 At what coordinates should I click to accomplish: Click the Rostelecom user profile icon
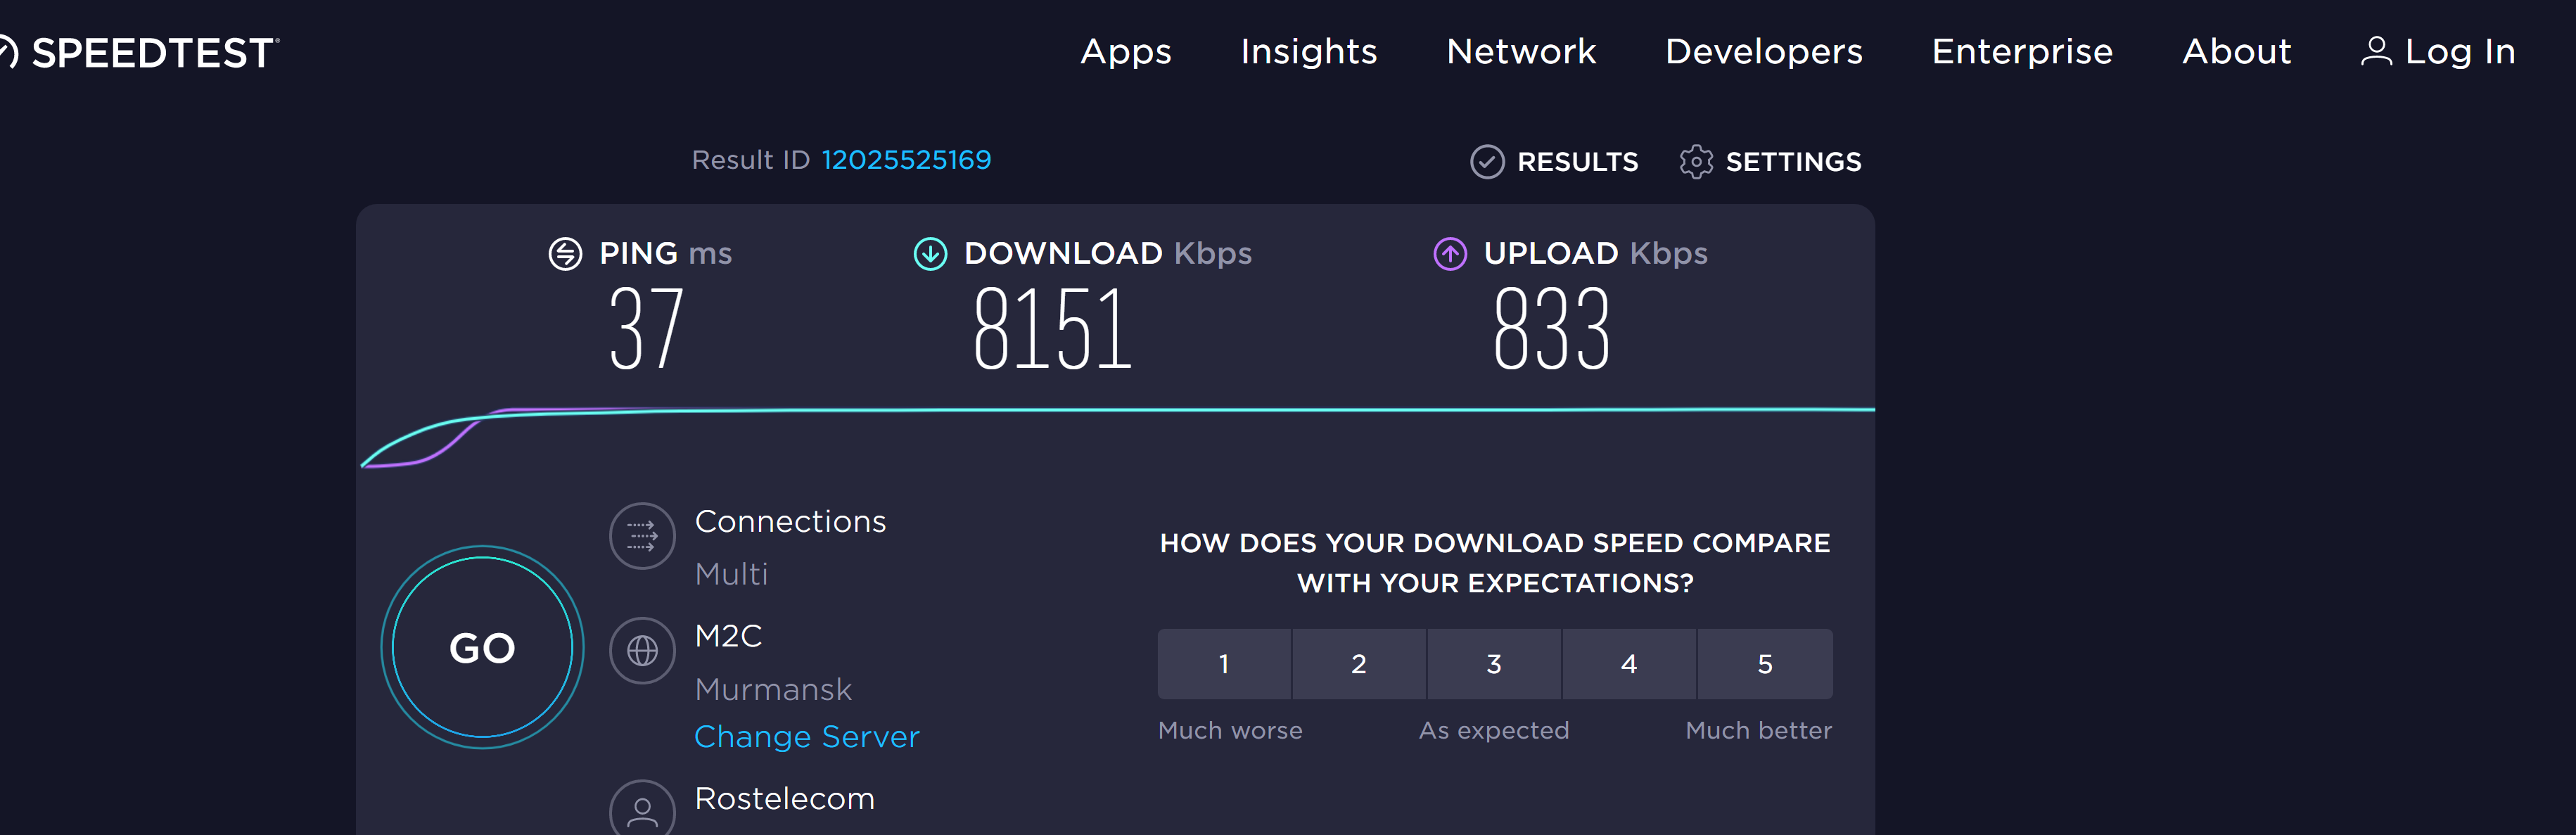pyautogui.click(x=642, y=808)
